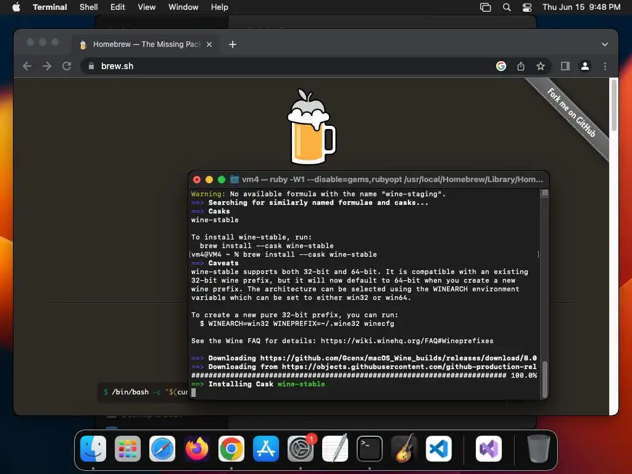View site security lock info
The height and width of the screenshot is (474, 632).
pyautogui.click(x=91, y=66)
